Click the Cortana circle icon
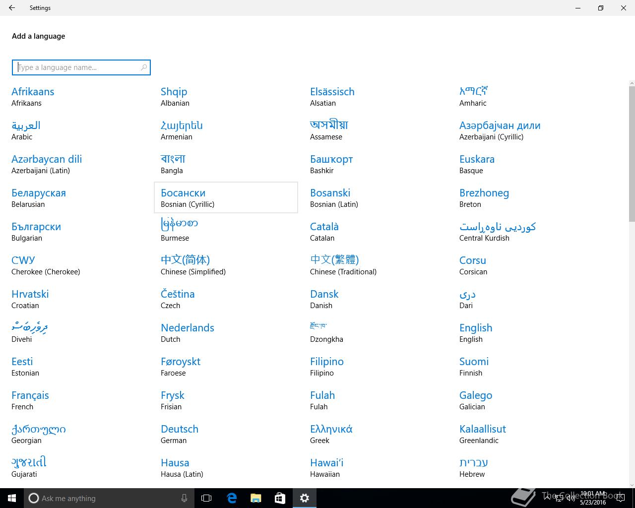The width and height of the screenshot is (635, 508). point(33,498)
